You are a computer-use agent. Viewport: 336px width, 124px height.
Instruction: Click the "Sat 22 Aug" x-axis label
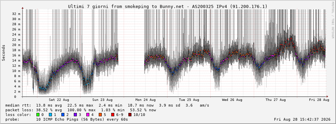[x=59, y=100]
